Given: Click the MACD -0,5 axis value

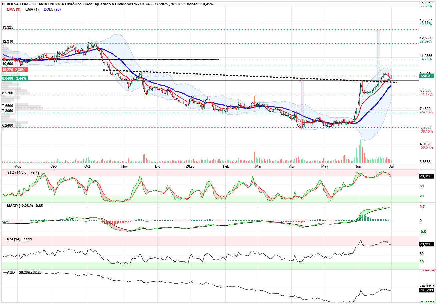Looking at the screenshot, I should [x=423, y=232].
